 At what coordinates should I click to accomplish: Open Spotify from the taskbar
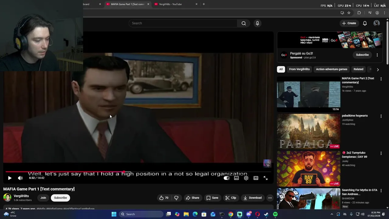pyautogui.click(x=275, y=214)
